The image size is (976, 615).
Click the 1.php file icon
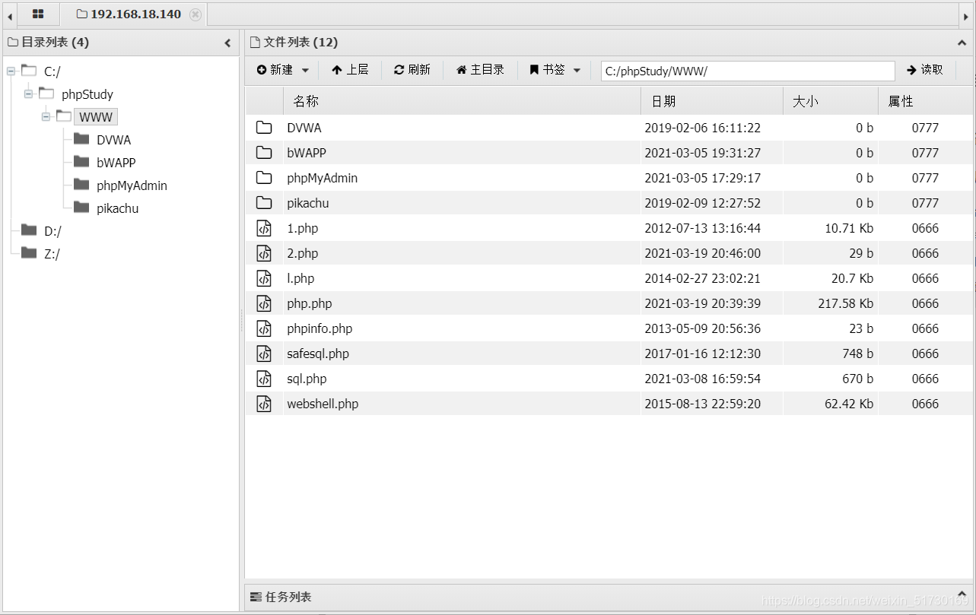264,228
